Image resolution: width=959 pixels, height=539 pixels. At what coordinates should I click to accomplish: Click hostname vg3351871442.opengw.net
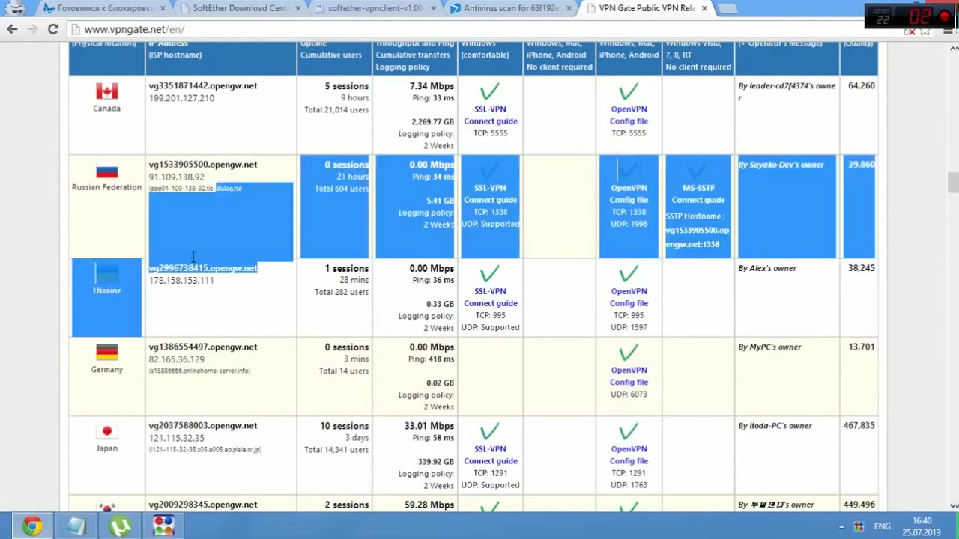coord(202,85)
